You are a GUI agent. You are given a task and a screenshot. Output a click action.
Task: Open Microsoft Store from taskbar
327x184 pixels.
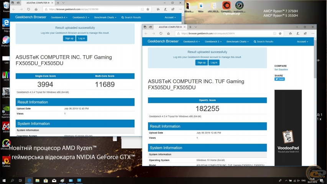[x=46, y=181]
